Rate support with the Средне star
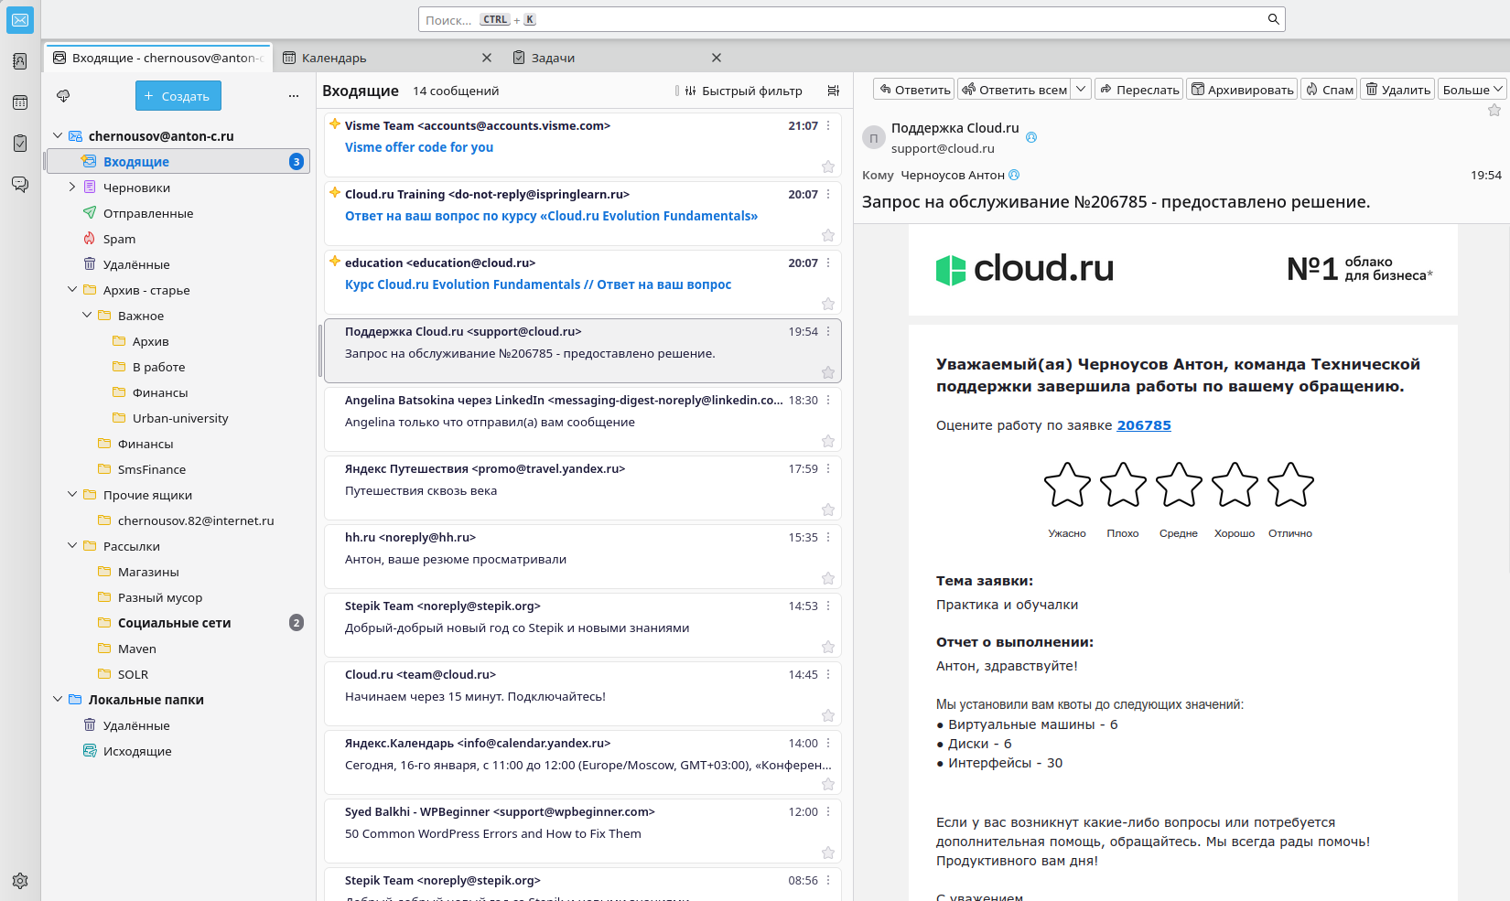1510x901 pixels. [1179, 485]
